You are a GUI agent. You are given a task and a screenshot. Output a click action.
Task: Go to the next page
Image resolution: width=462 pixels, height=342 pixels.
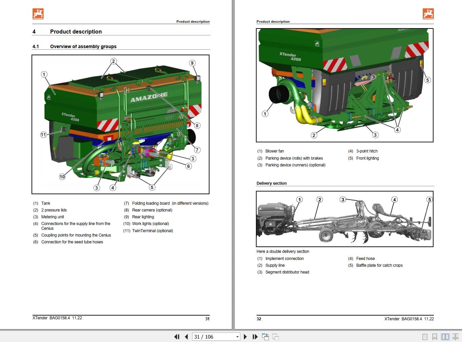245,337
